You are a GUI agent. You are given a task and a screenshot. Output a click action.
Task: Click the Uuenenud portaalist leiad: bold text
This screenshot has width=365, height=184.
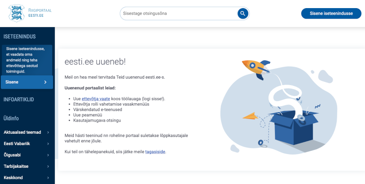pos(90,88)
